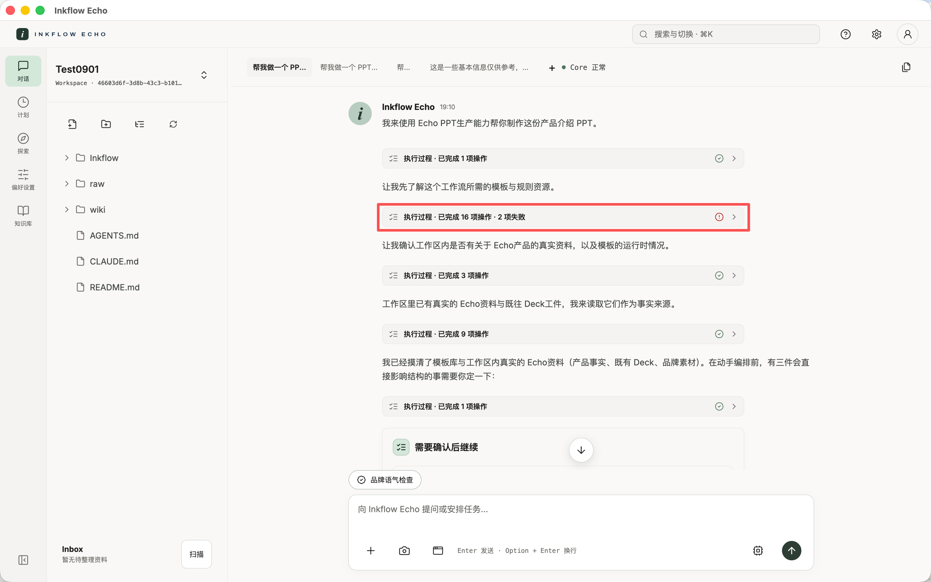Image resolution: width=931 pixels, height=582 pixels.
Task: Refresh the file tree
Action: pos(173,124)
